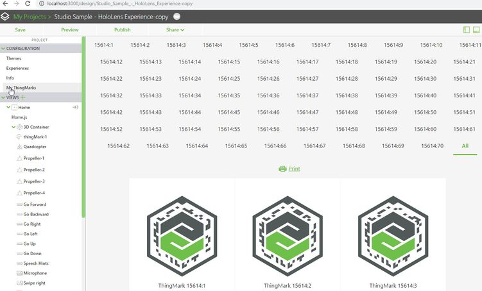Select Go Down in the tree
The image size is (482, 291).
[32, 254]
